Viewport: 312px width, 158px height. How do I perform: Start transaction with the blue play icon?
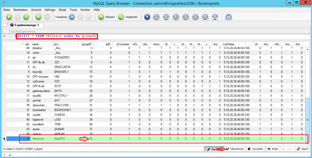click(x=72, y=17)
